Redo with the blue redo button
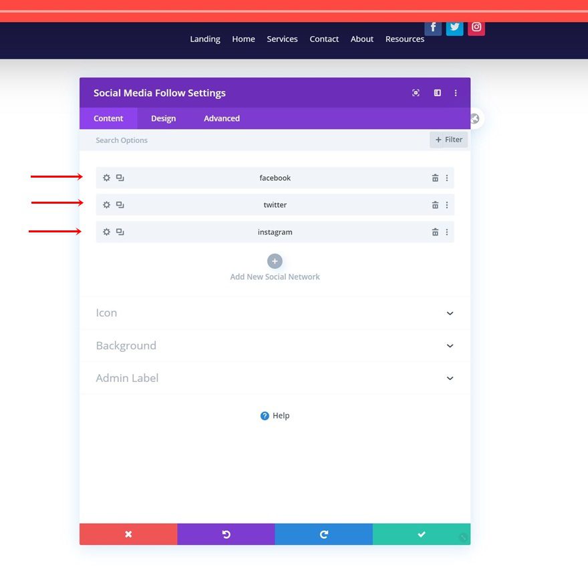Viewport: 588px width, 587px height. point(324,534)
